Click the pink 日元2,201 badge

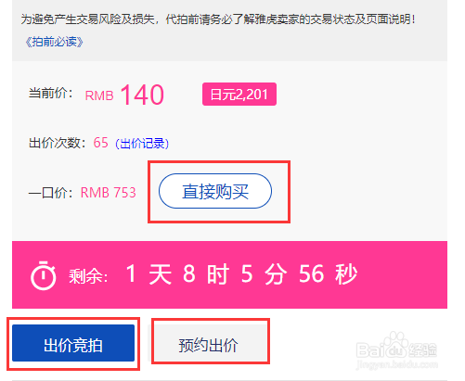click(x=239, y=94)
